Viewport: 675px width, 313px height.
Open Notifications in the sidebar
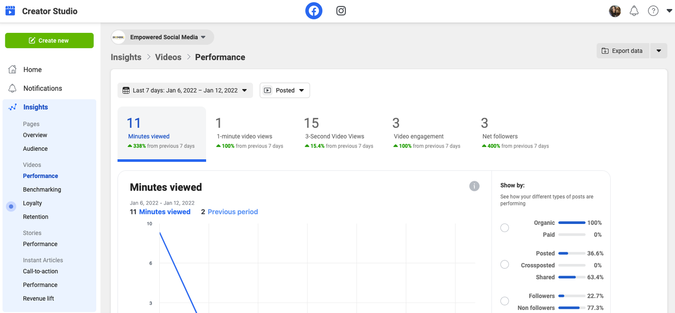point(43,88)
